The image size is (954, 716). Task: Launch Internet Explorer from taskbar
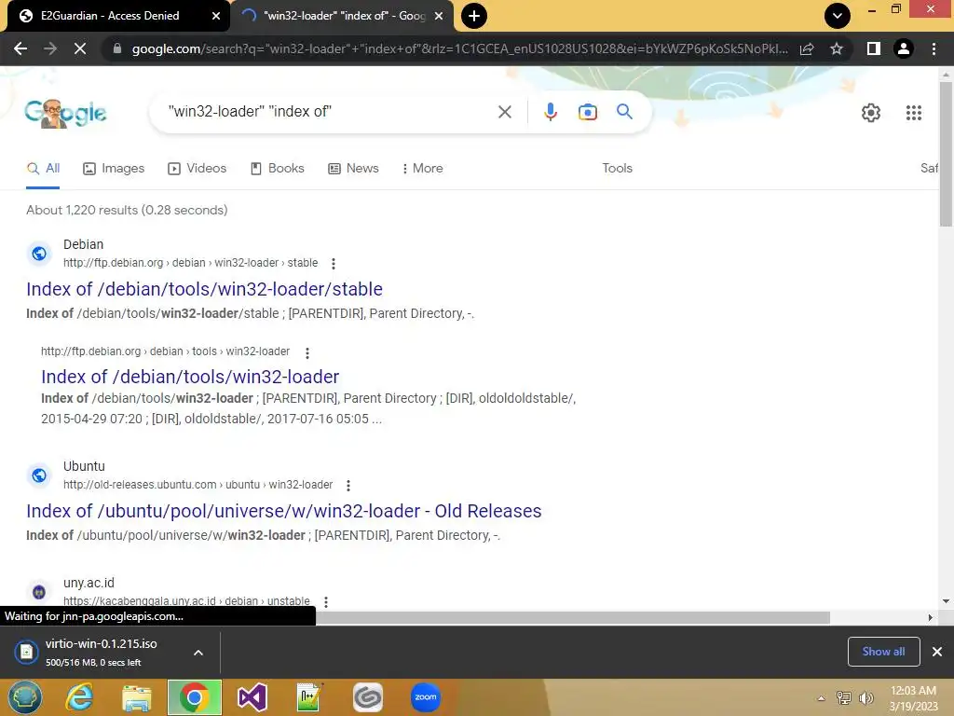click(x=80, y=697)
